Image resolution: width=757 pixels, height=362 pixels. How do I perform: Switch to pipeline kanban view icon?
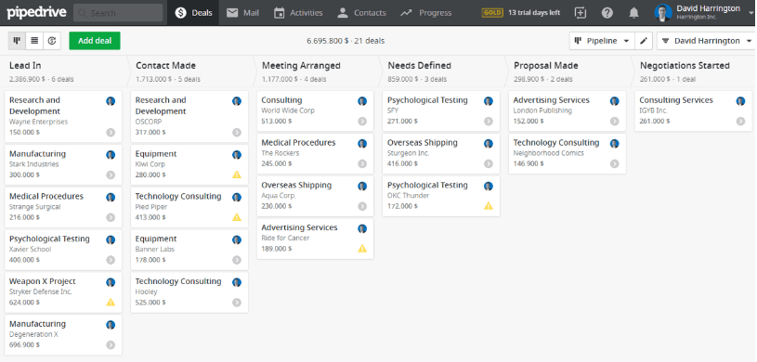[x=17, y=41]
